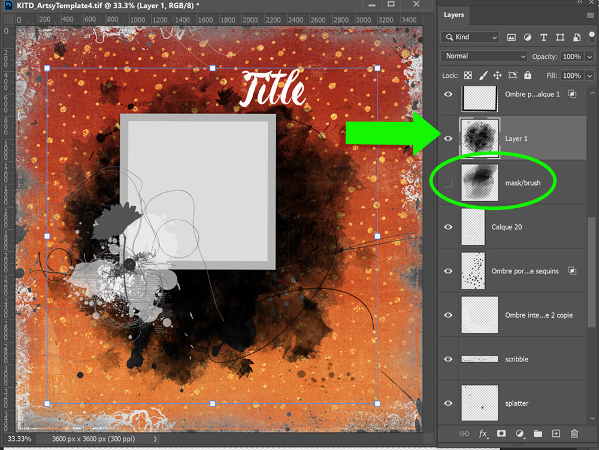Select the Calque 20 layer thumbnail
This screenshot has width=599, height=450.
473,227
